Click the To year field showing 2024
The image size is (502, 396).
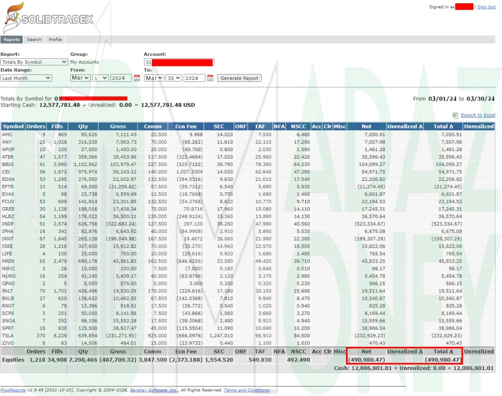click(194, 78)
